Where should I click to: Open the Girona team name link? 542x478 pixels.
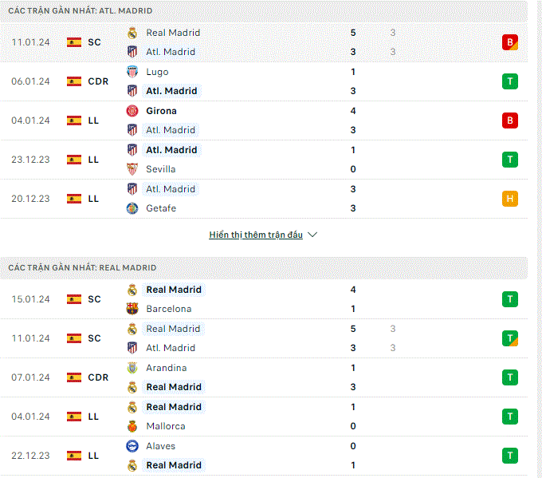pos(161,111)
